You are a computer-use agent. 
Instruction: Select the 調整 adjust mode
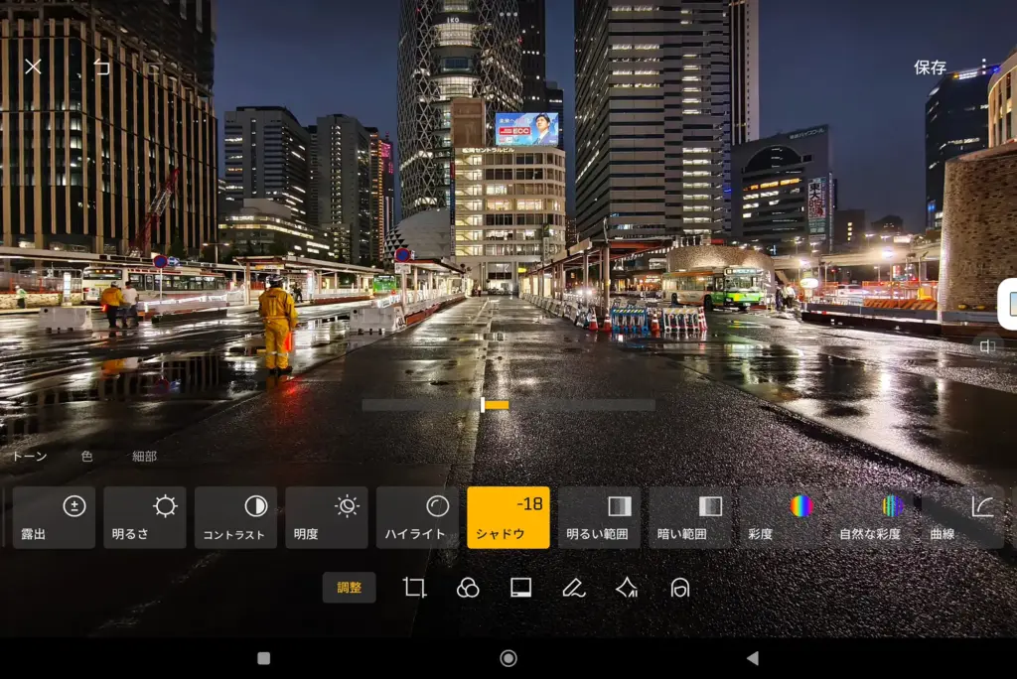[x=349, y=587]
